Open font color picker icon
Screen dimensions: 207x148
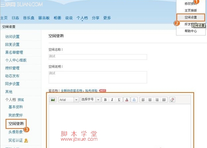click(x=127, y=100)
